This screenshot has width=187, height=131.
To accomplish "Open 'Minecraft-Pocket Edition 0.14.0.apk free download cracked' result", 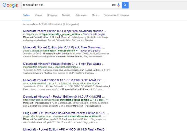I will point(65,31).
